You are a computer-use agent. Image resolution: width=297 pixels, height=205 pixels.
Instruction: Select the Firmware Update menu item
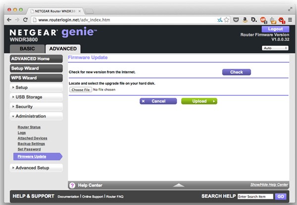38,157
